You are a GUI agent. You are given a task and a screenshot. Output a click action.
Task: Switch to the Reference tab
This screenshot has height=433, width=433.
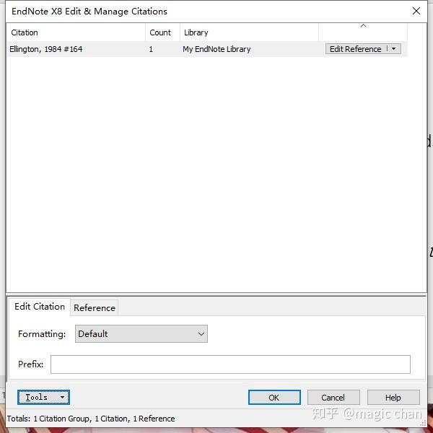click(x=95, y=307)
